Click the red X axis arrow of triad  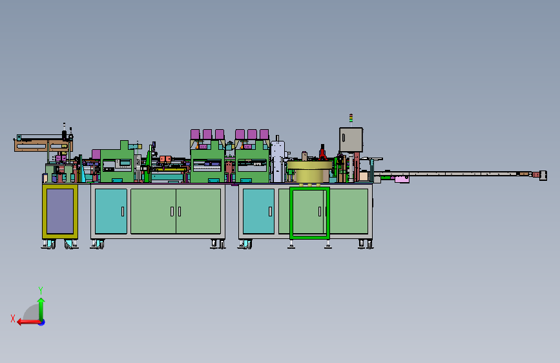pyautogui.click(x=28, y=322)
